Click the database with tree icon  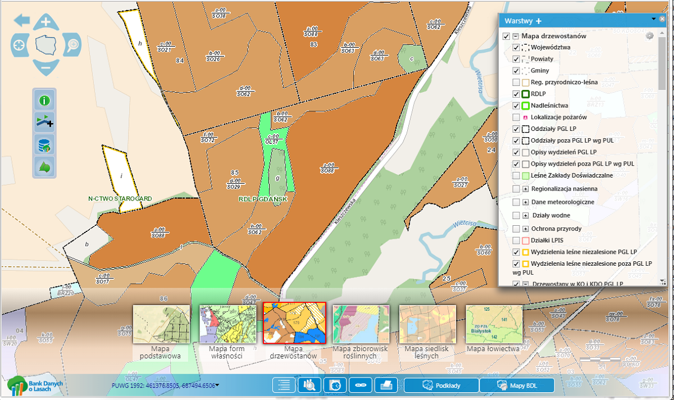pyautogui.click(x=44, y=145)
